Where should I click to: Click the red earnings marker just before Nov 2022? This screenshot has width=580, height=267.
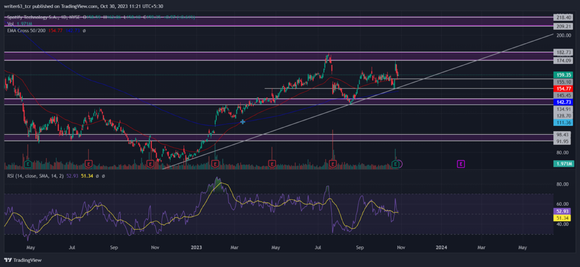coord(150,163)
